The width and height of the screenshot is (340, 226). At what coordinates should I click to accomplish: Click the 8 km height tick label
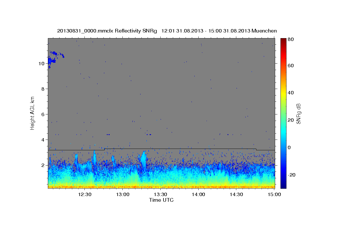point(42,89)
